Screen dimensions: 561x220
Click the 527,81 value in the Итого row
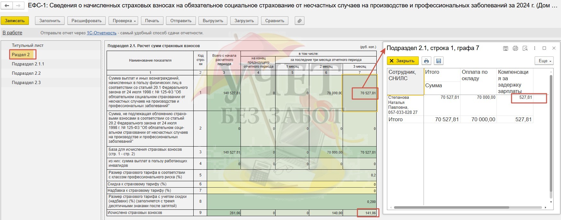(x=515, y=119)
